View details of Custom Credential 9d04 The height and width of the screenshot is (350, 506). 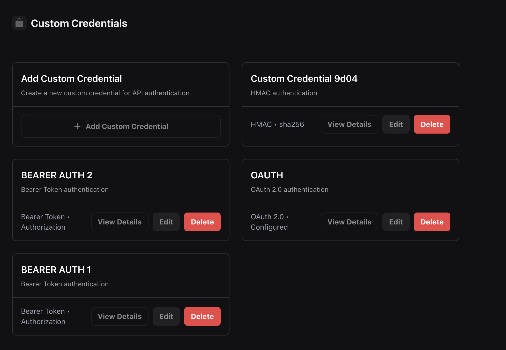(349, 124)
